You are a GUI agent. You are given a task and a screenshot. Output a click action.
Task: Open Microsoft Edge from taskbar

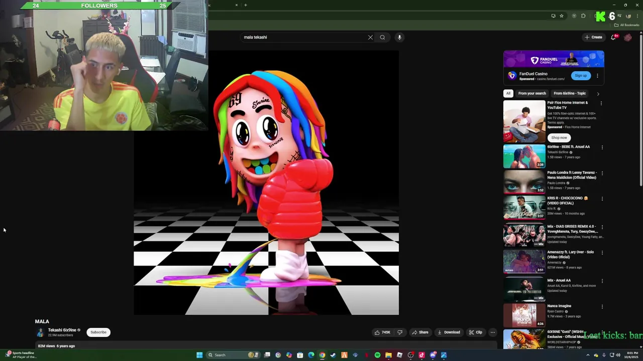point(311,355)
